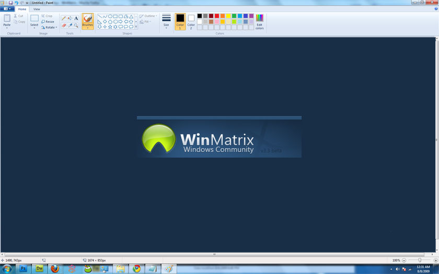Expand the Brushes dropdown arrow

[88, 28]
